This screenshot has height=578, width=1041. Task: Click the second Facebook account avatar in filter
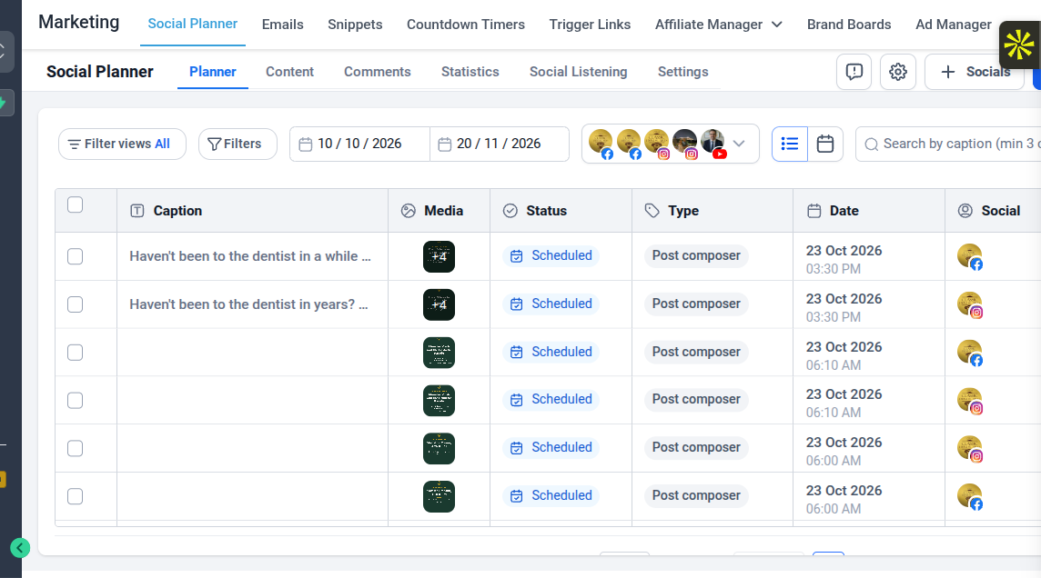click(629, 144)
